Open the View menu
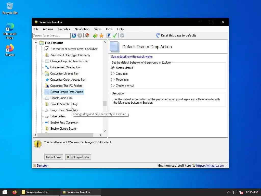The image size is (261, 196). 97,29
